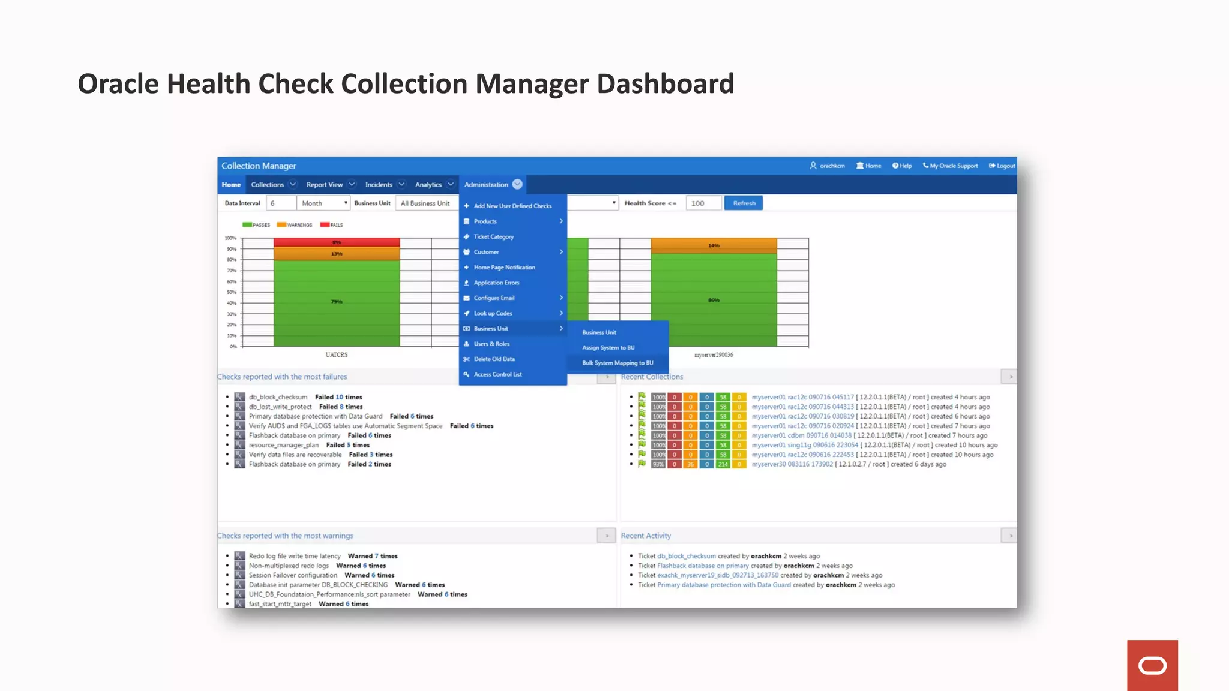The height and width of the screenshot is (691, 1229).
Task: Click icon beside db_block_checksum failure
Action: [239, 397]
